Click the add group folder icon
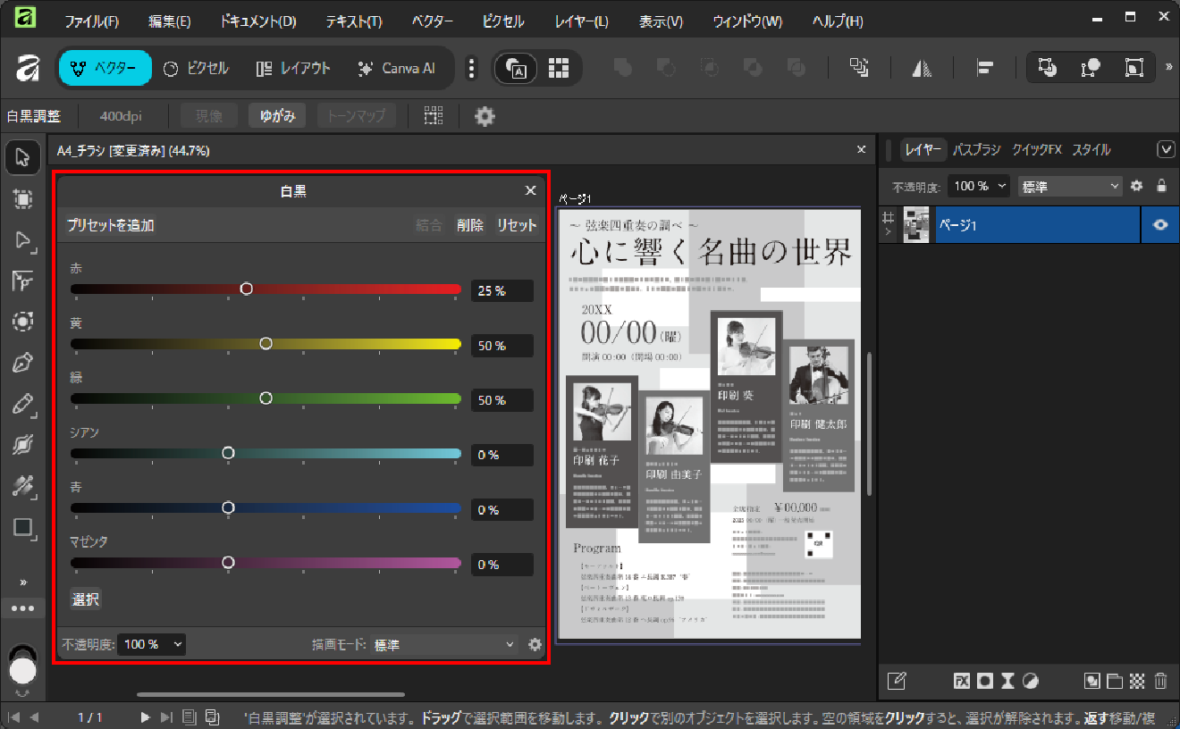Viewport: 1180px width, 729px height. 1115,681
